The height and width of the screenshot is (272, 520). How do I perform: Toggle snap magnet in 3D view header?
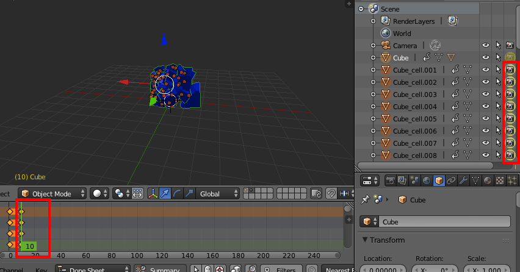331,193
